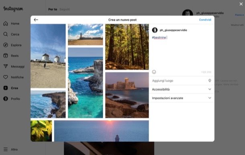245x155 pixels.
Task: Select the Esplora menu label
Action: click(x=16, y=45)
